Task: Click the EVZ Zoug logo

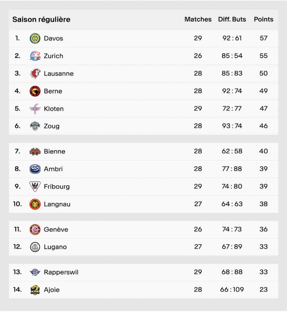Action: (35, 126)
